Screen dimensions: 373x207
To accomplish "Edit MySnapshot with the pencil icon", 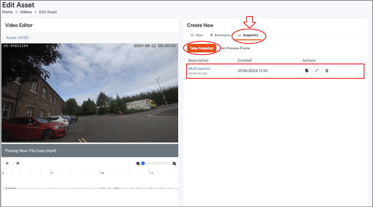I will click(x=317, y=70).
